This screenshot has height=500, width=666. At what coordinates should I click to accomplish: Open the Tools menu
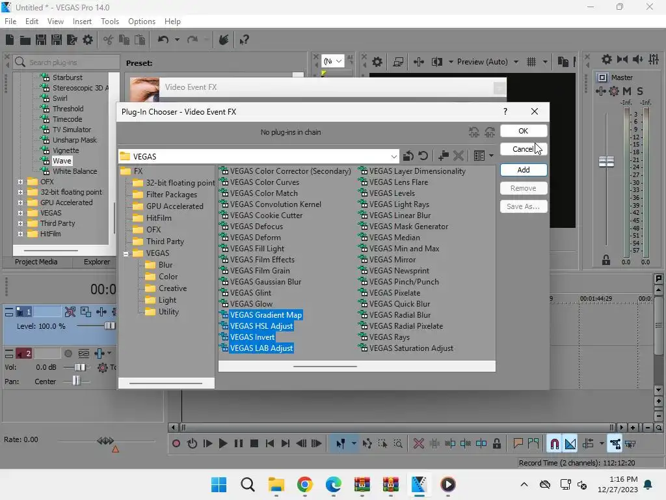pyautogui.click(x=109, y=21)
